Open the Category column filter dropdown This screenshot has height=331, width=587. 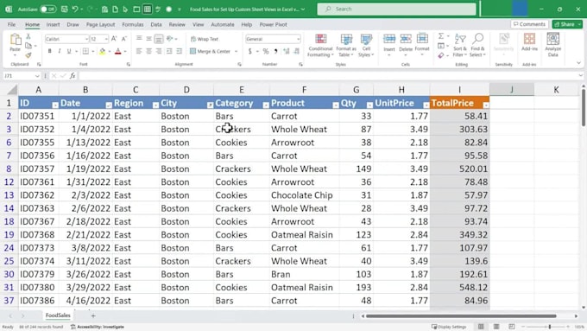(x=266, y=105)
